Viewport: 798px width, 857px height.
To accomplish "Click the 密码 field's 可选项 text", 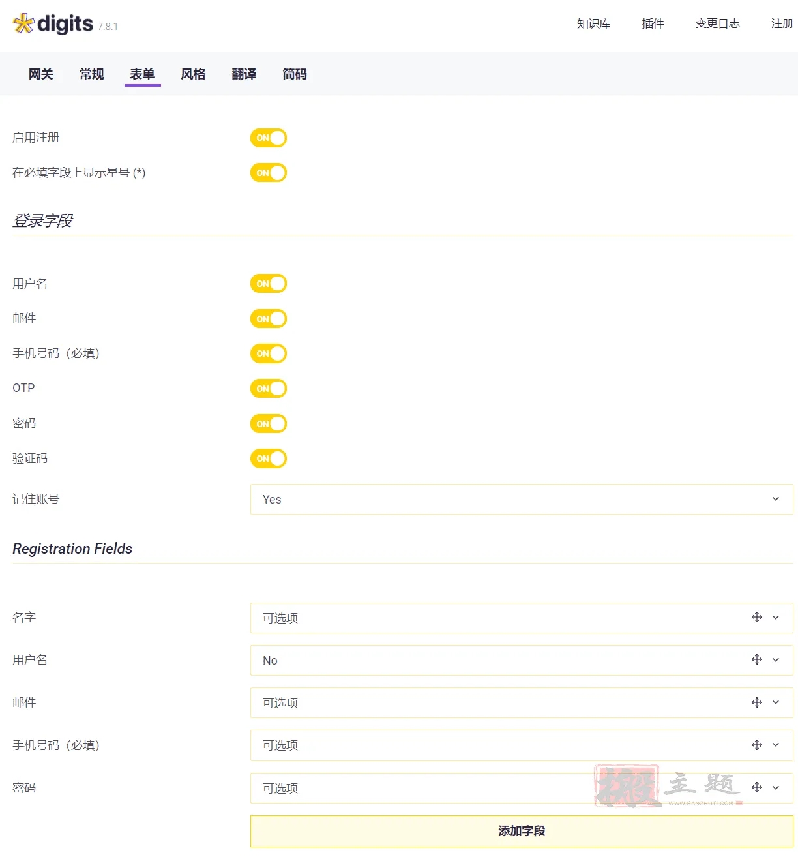I will point(280,788).
